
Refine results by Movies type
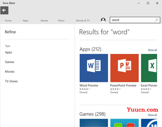[10, 71]
